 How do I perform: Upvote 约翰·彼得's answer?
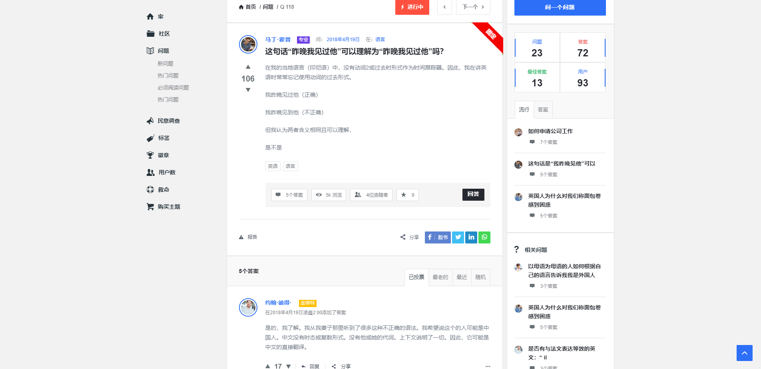tap(267, 365)
